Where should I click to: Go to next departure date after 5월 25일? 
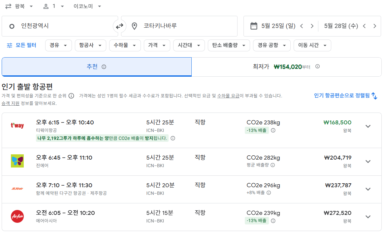tap(312, 26)
